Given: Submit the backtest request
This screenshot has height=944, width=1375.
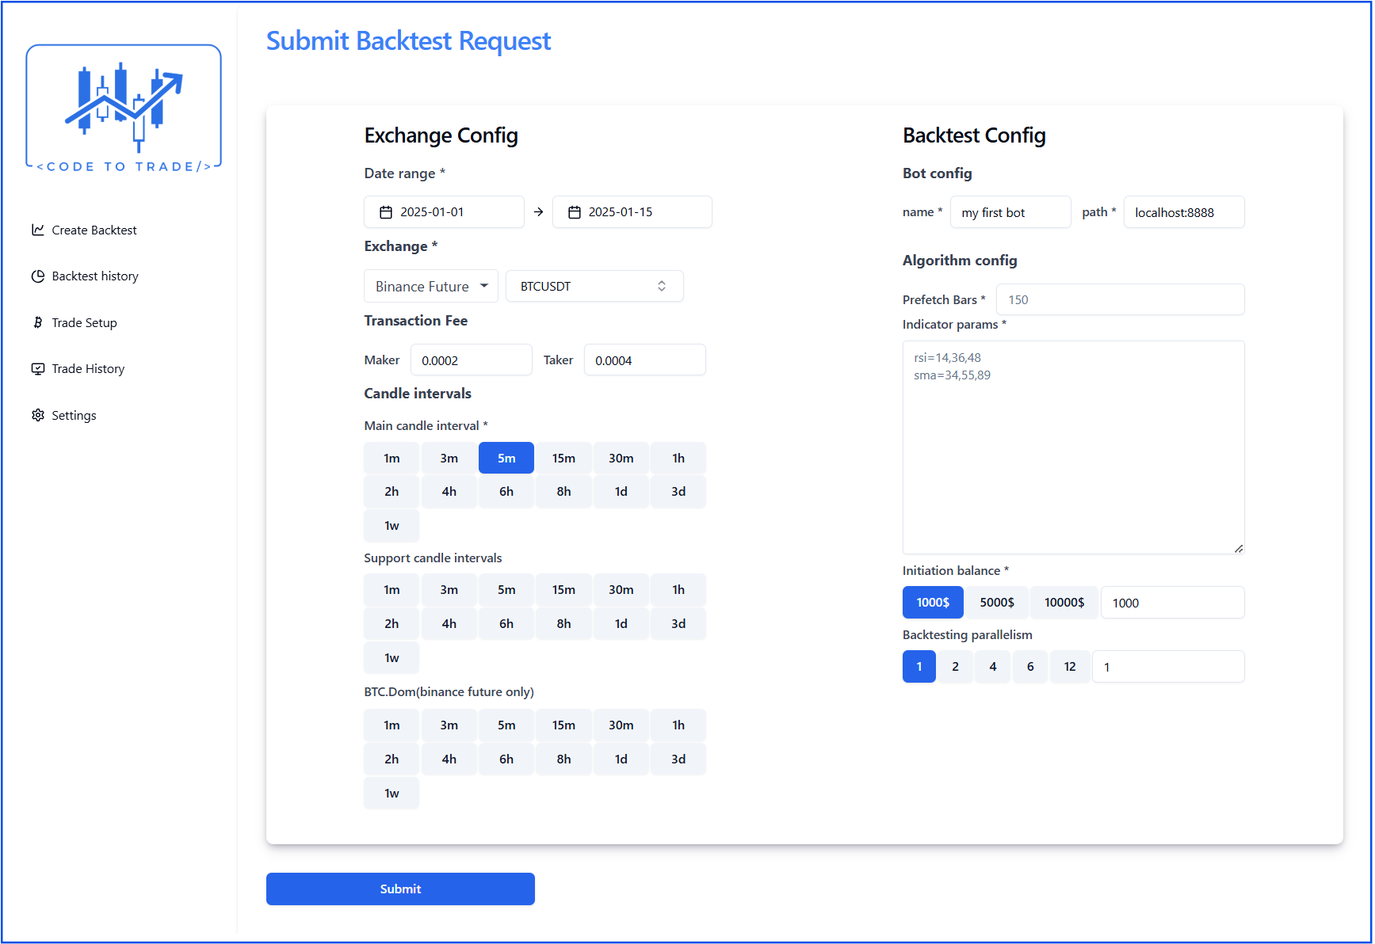Looking at the screenshot, I should coord(400,889).
